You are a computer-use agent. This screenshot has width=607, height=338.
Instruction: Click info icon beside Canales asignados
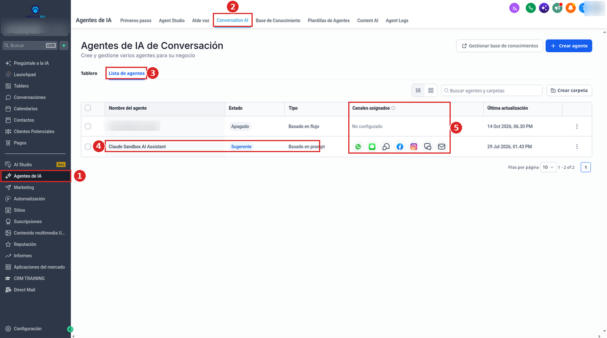[x=393, y=108]
